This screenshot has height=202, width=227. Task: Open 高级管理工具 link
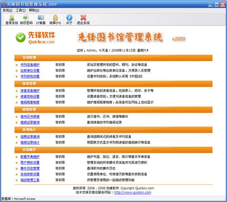(x=30, y=180)
